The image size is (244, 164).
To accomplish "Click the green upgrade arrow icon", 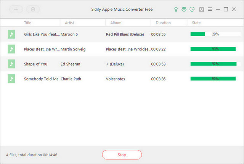I will tap(176, 9).
